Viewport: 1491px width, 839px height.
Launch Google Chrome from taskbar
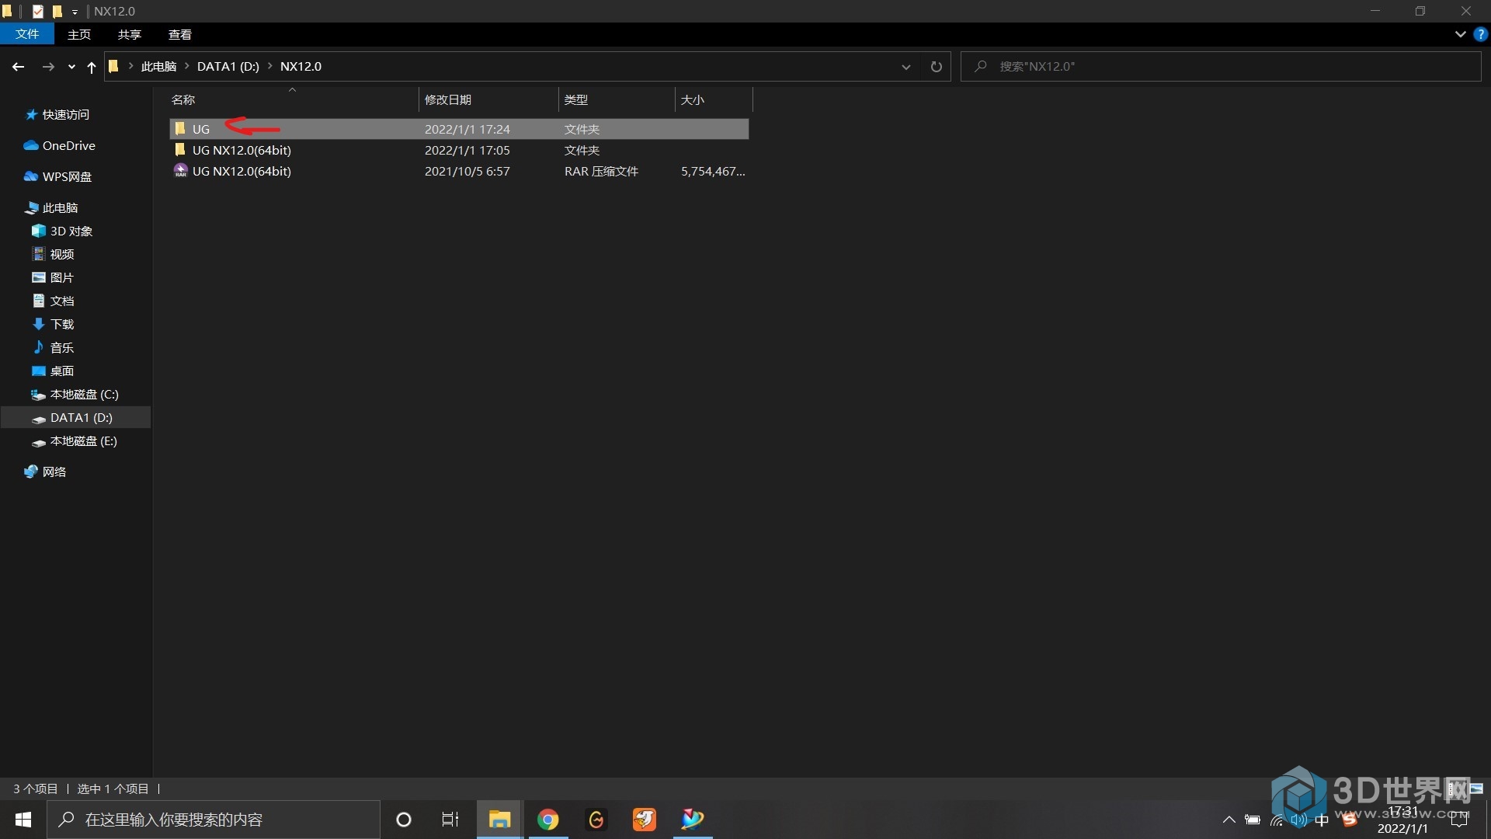click(x=548, y=820)
